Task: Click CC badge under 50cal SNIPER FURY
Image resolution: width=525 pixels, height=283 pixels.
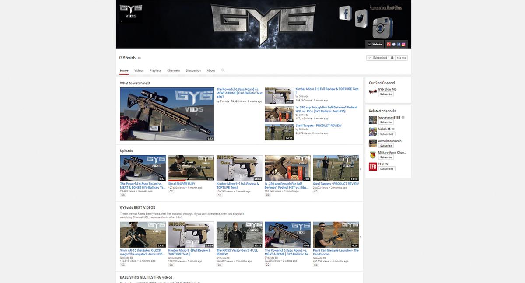Action: click(x=171, y=191)
